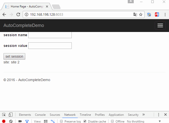Switch to the Timeline tab

coord(85,115)
